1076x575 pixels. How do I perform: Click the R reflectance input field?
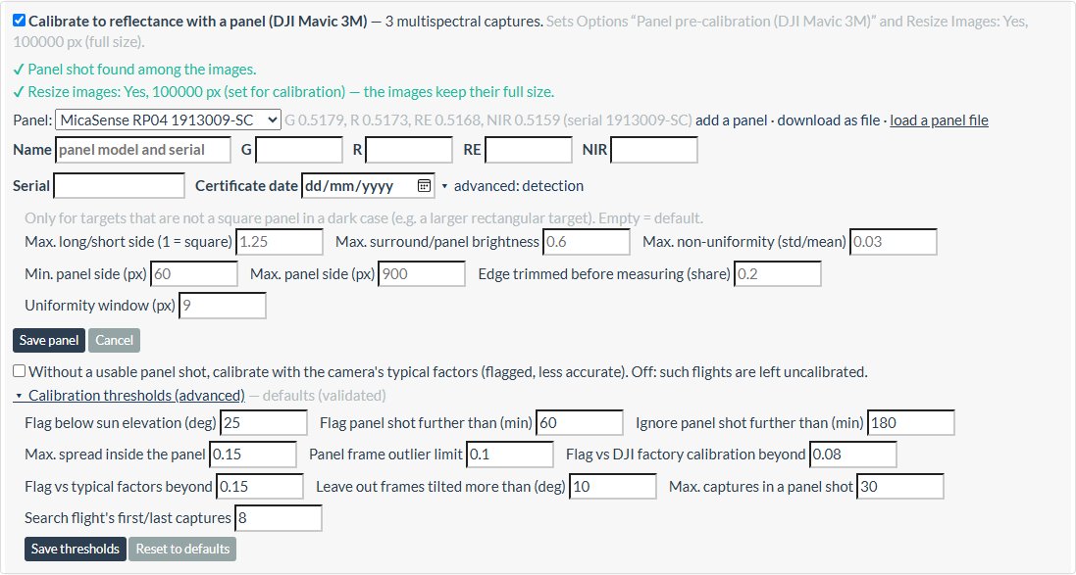click(x=409, y=150)
